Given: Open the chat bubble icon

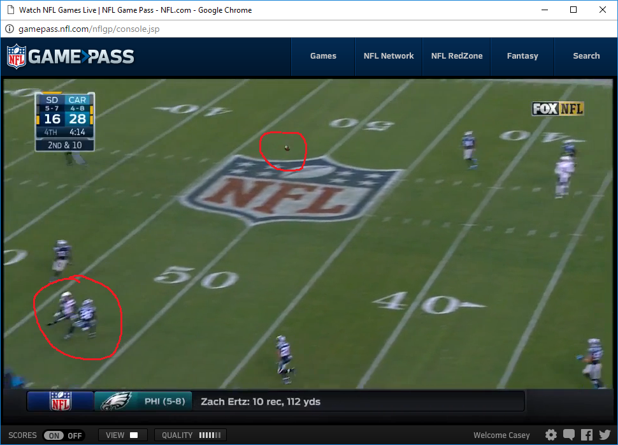Looking at the screenshot, I should pos(569,435).
